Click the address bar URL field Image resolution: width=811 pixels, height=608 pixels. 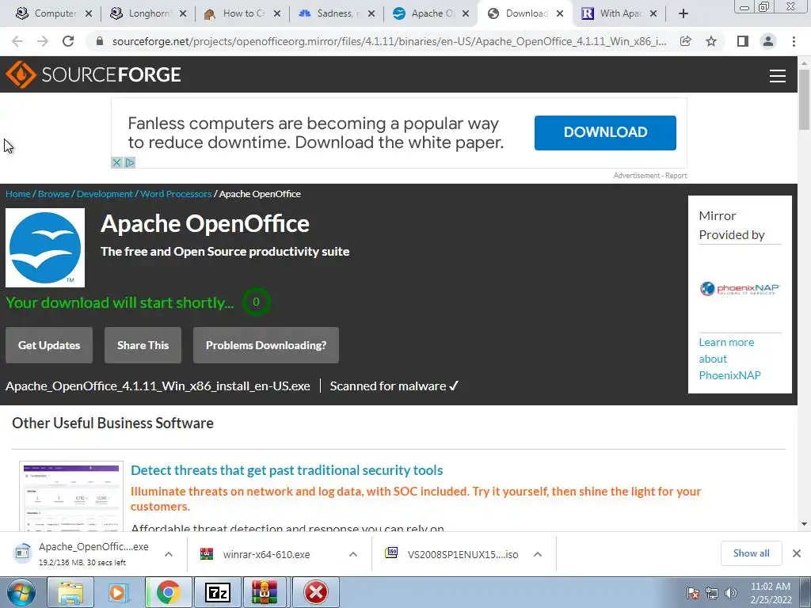coord(389,41)
